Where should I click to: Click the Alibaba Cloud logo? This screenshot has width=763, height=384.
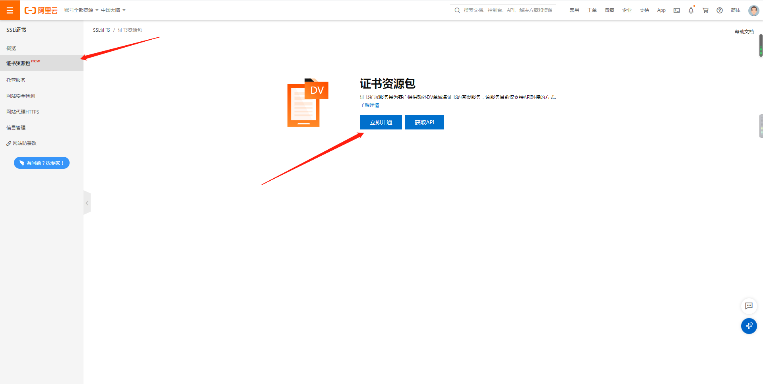pos(41,10)
